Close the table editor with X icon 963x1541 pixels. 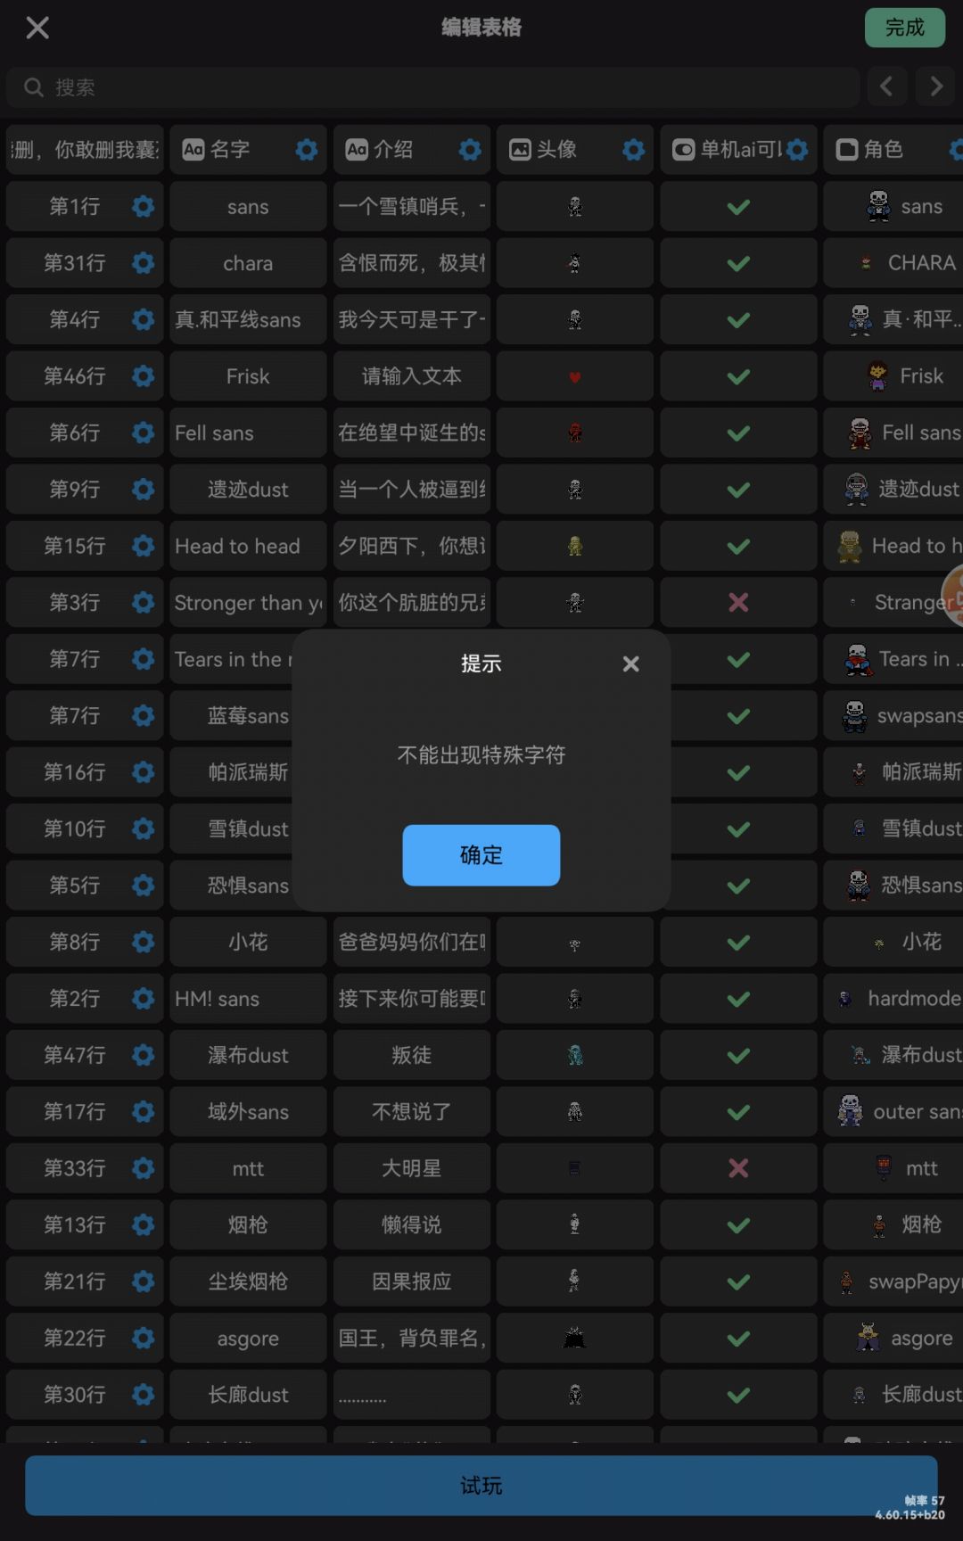[x=37, y=28]
